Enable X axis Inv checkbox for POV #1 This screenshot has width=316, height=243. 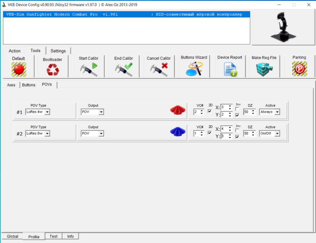point(237,109)
